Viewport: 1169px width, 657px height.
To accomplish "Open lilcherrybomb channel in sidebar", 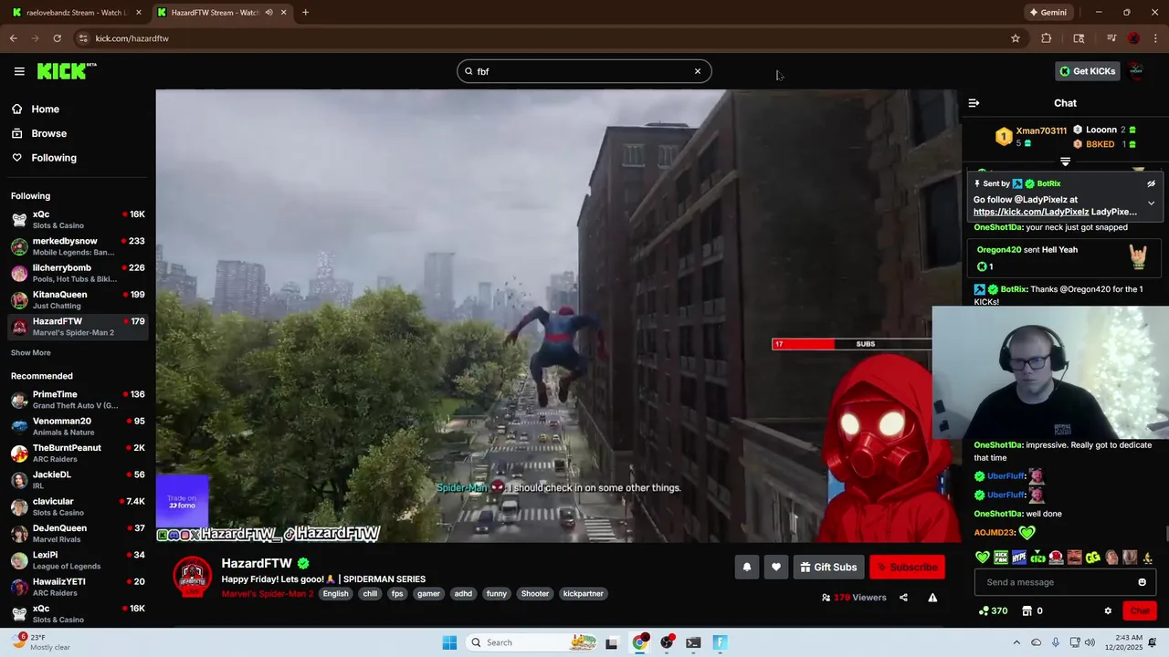I will pyautogui.click(x=78, y=273).
